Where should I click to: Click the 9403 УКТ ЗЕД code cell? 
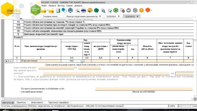[x=72, y=61]
